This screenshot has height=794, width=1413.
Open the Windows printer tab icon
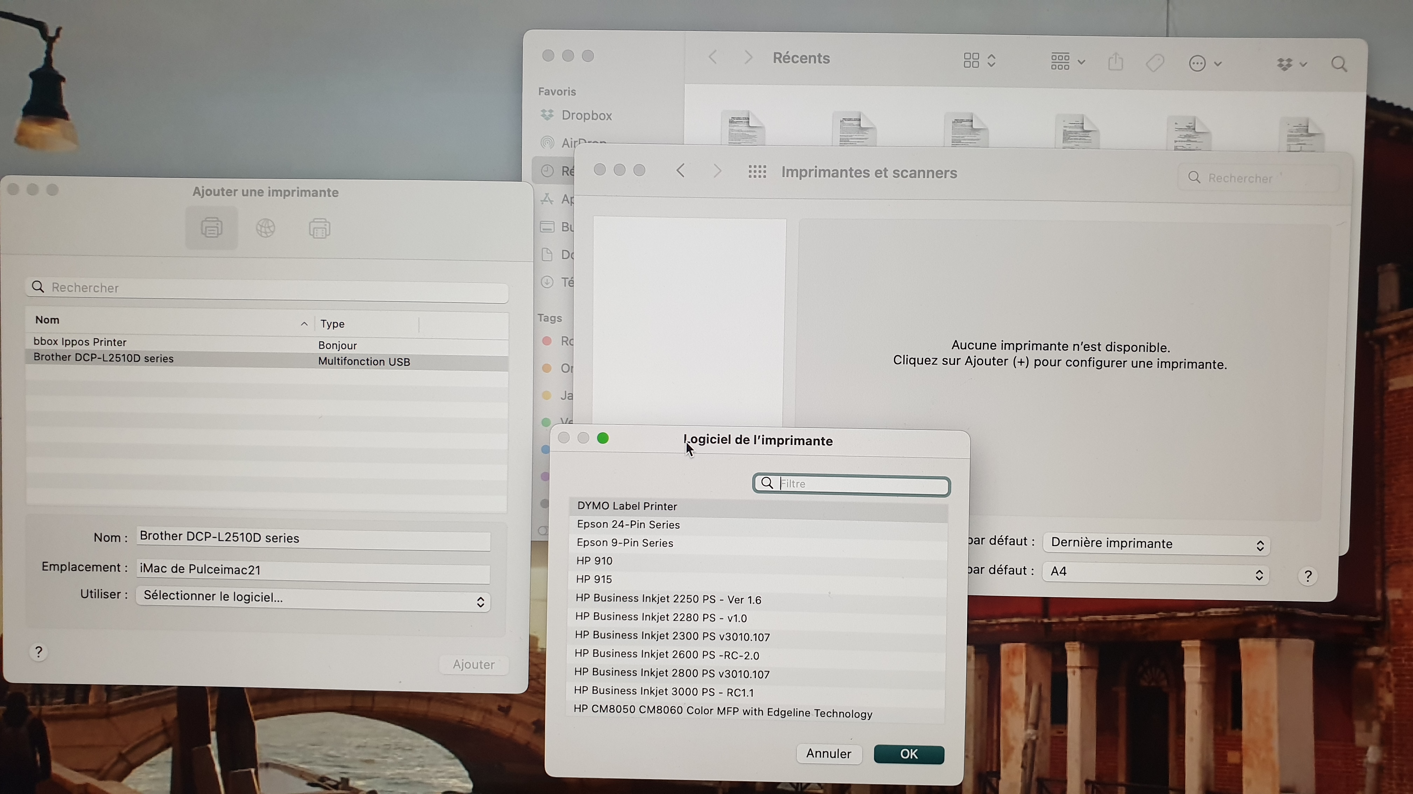[x=319, y=229]
